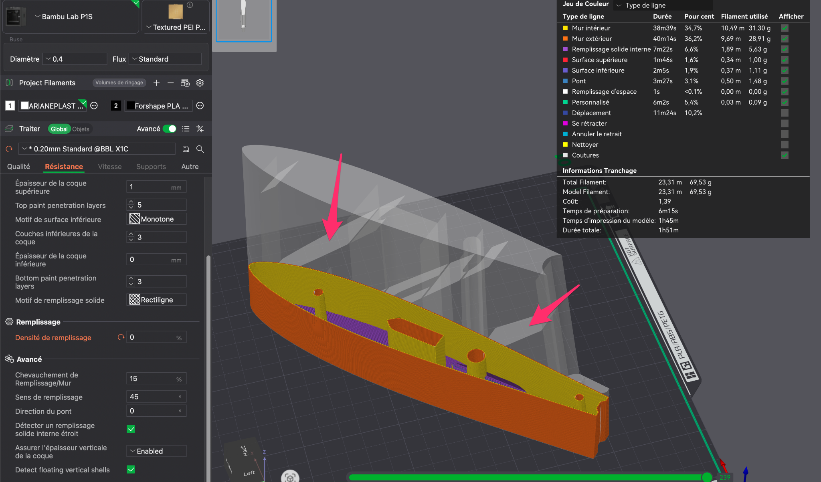The height and width of the screenshot is (482, 821).
Task: Switch to the Supports tab
Action: pyautogui.click(x=151, y=167)
